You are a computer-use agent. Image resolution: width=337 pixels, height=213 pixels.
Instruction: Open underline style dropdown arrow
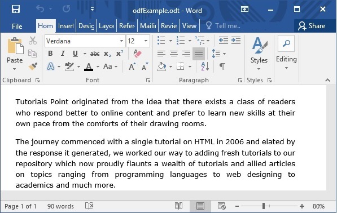coord(85,54)
